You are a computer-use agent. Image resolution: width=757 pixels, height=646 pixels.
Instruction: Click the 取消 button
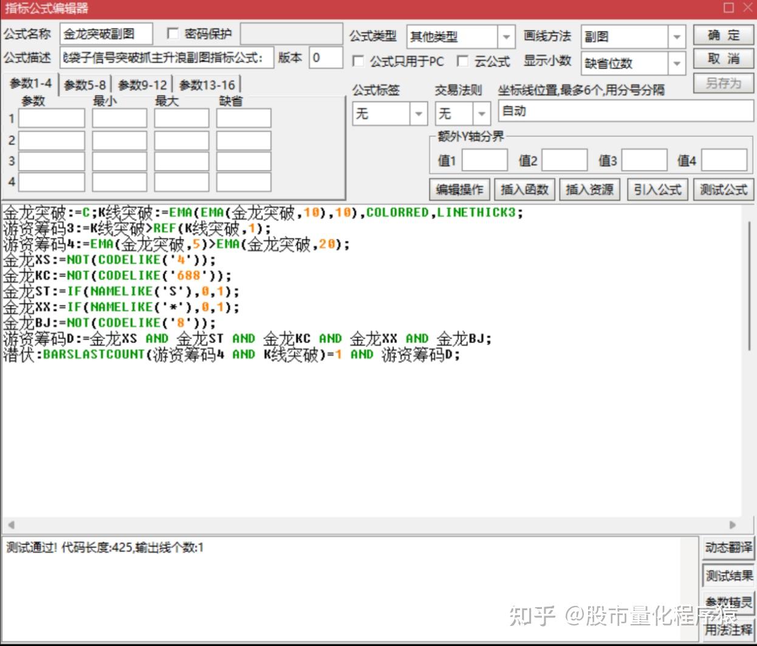[724, 59]
